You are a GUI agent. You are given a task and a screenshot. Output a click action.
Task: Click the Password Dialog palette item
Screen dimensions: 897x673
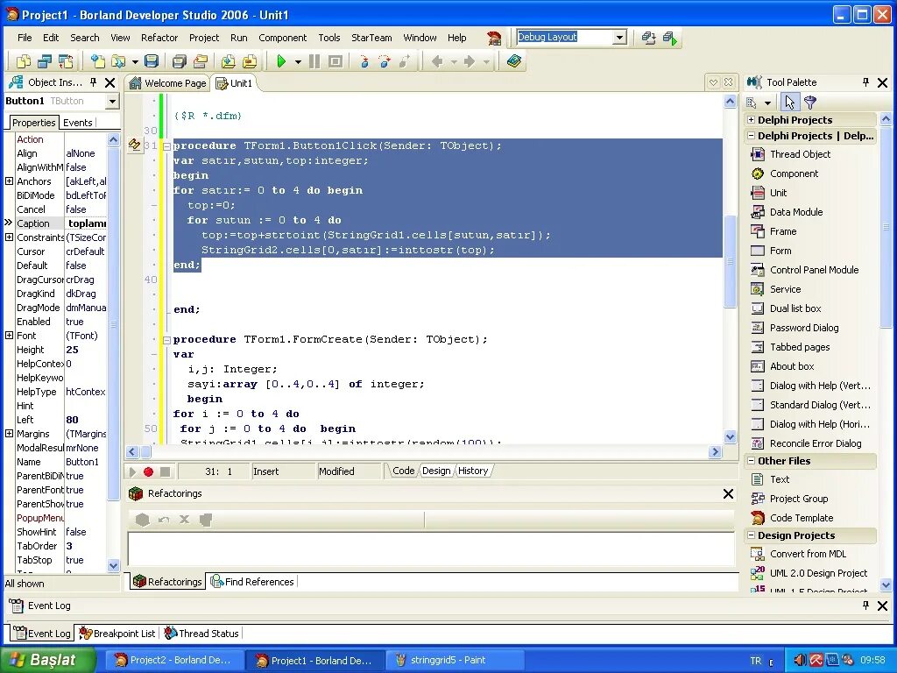point(804,328)
